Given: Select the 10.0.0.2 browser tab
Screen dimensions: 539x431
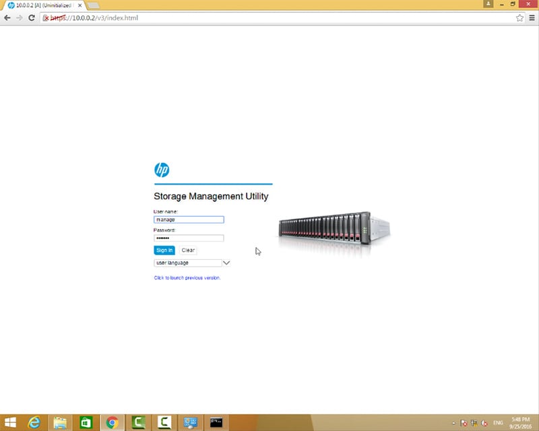Looking at the screenshot, I should [x=44, y=5].
